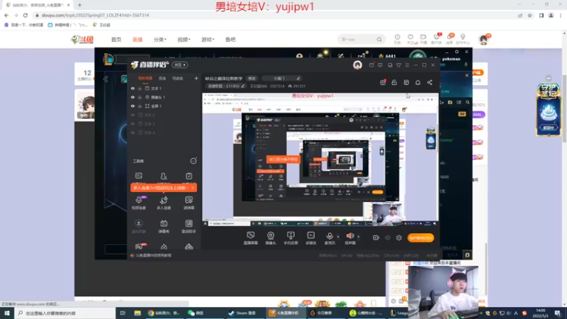Click the Windows Start button

7,313
